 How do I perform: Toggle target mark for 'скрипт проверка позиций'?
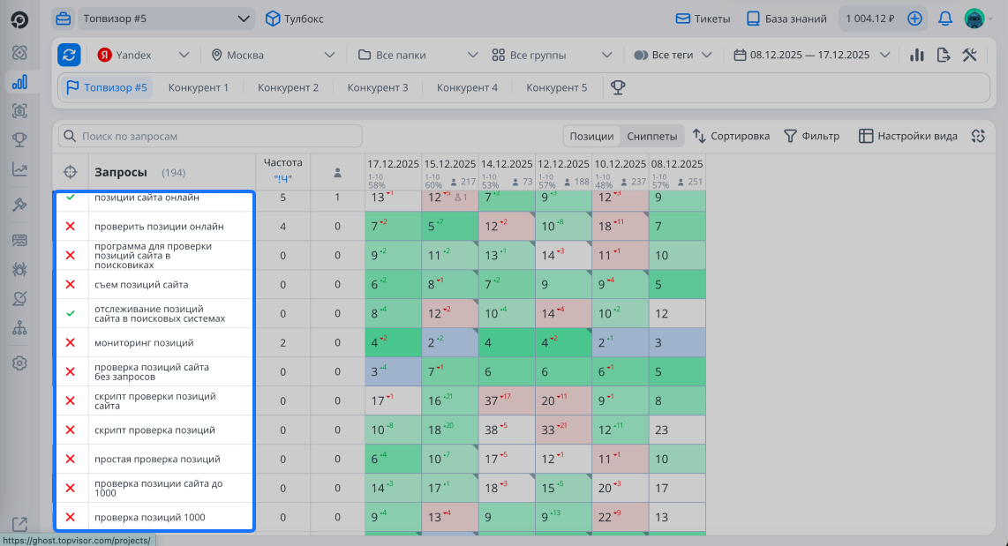tap(71, 430)
